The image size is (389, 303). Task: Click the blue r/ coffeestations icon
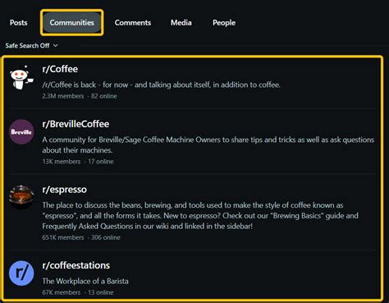[x=21, y=273]
